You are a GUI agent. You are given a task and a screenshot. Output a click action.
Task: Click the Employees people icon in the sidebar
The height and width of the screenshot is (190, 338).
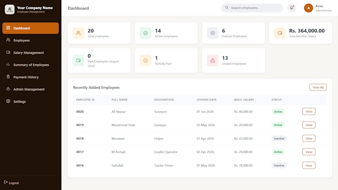point(8,40)
